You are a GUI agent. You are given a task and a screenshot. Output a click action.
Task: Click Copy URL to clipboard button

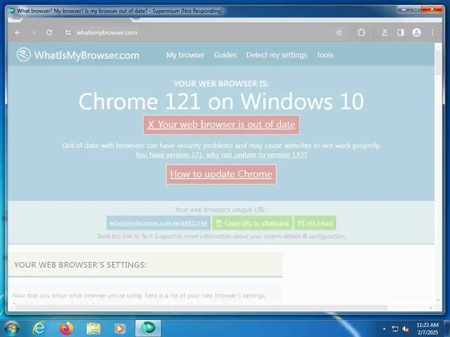[252, 223]
